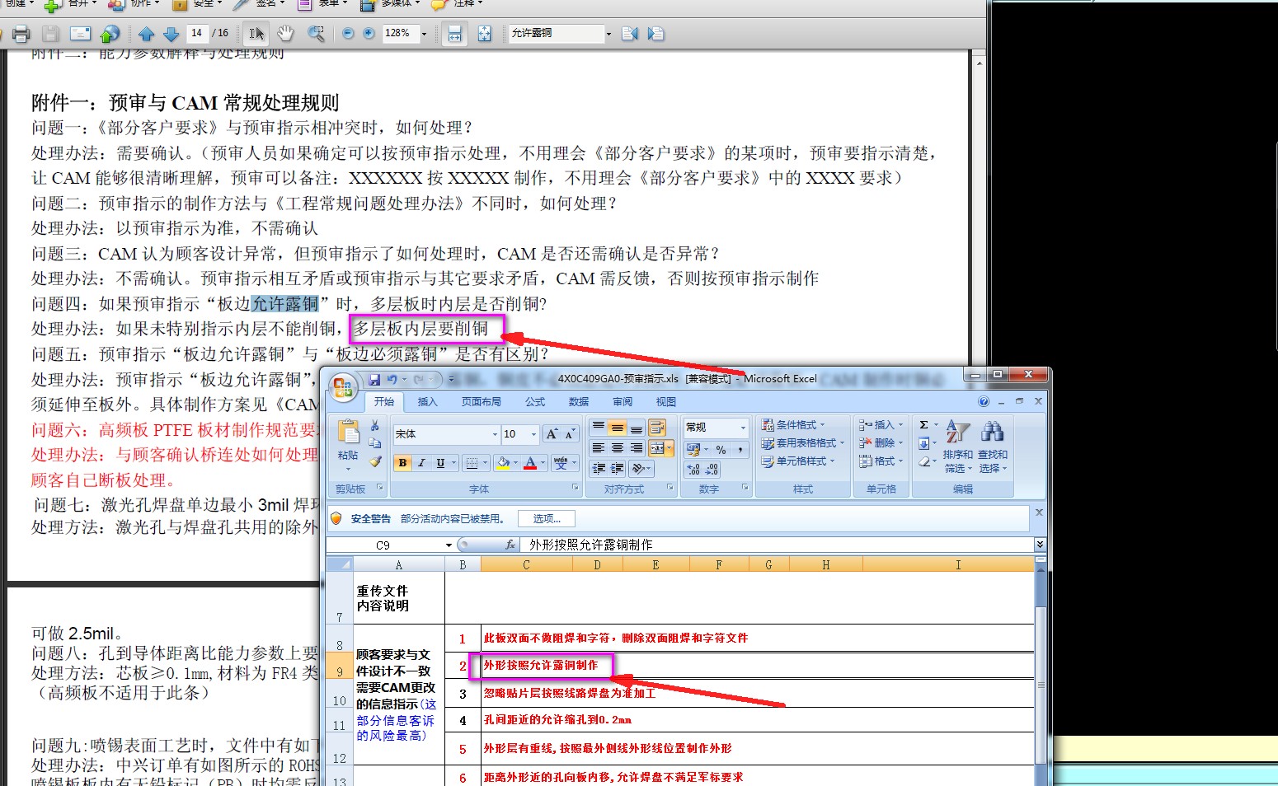
Task: Open the 注释 comment menu in PDF toolbar
Action: pos(458,4)
